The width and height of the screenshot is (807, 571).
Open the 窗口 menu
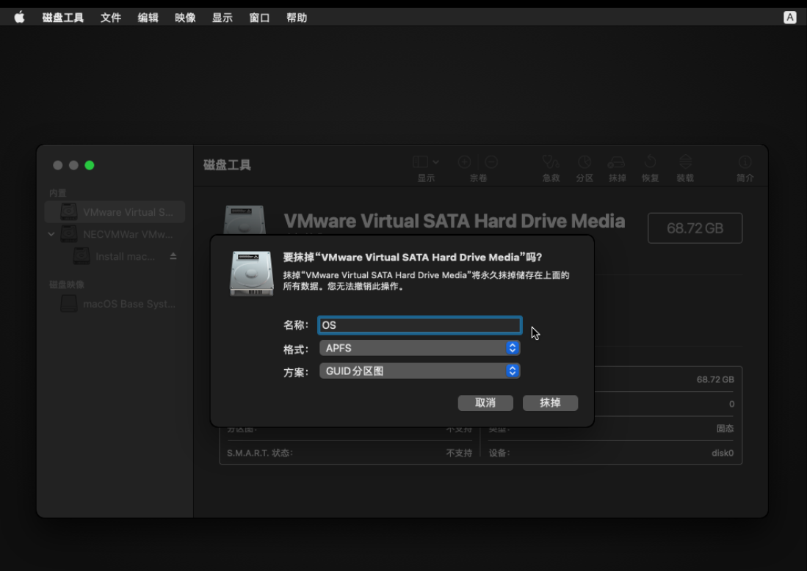(259, 18)
